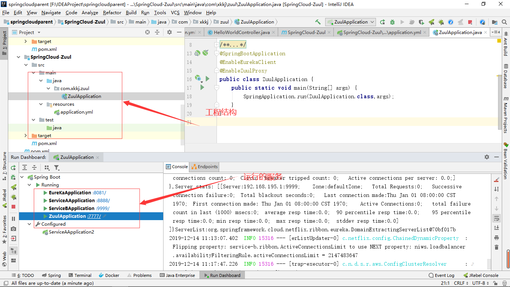Open Run Dashboard settings gear icon
Screen dimensions: 510x287
[487, 157]
